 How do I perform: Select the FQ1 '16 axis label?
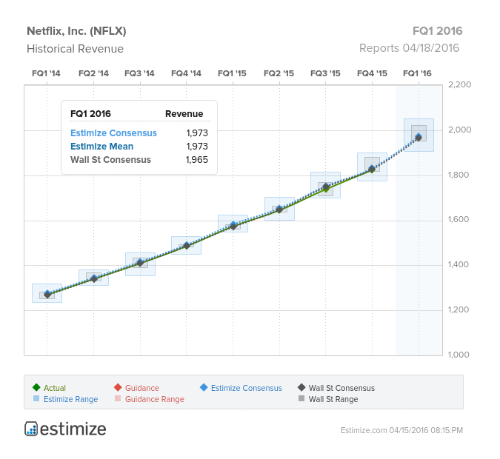[417, 73]
